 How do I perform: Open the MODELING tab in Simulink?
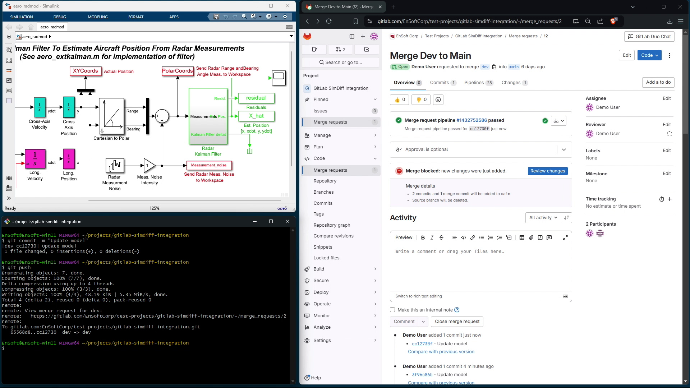tap(98, 17)
